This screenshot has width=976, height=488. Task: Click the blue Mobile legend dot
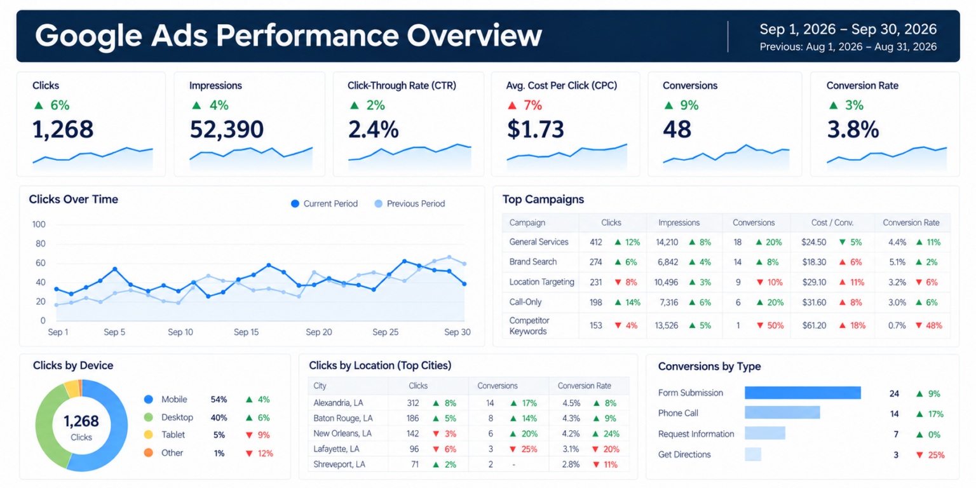click(149, 400)
